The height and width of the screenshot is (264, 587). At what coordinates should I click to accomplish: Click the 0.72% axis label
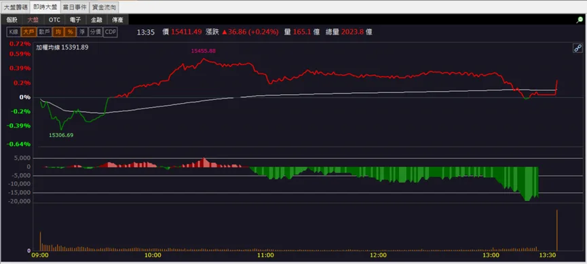click(x=20, y=44)
